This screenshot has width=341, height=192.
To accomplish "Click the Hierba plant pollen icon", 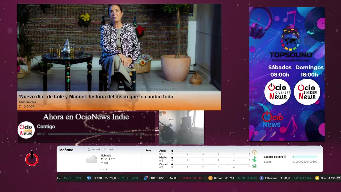I will tap(254, 159).
